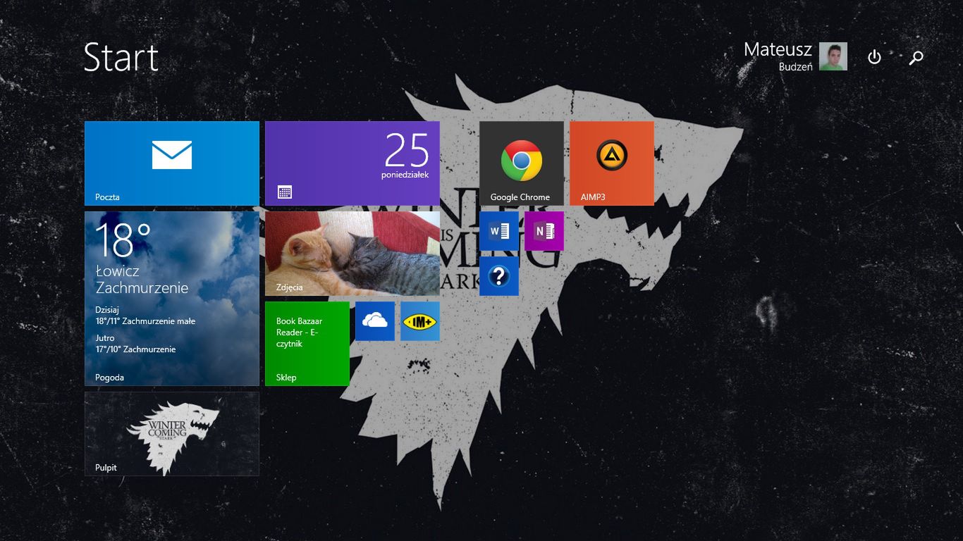The width and height of the screenshot is (963, 541).
Task: Open the calendar tile showing 25 poniedziałek
Action: 352,163
